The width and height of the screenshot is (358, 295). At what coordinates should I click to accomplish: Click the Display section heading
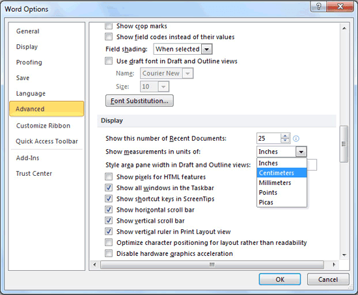coord(112,120)
